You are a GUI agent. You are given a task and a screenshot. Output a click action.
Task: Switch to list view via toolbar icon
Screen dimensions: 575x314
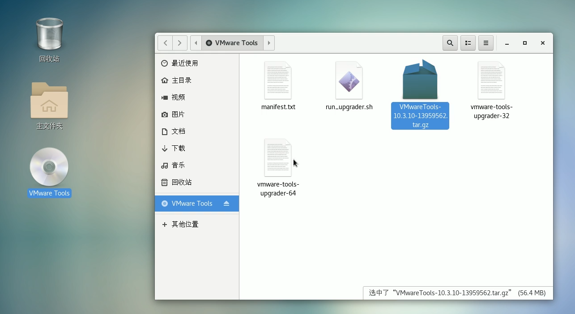468,43
